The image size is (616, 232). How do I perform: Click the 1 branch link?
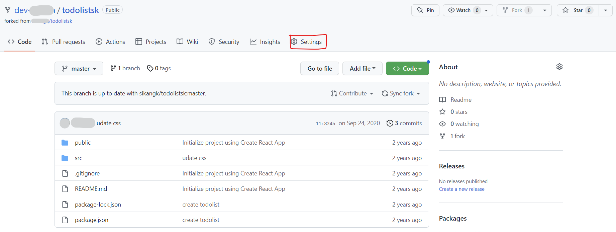[x=125, y=68]
